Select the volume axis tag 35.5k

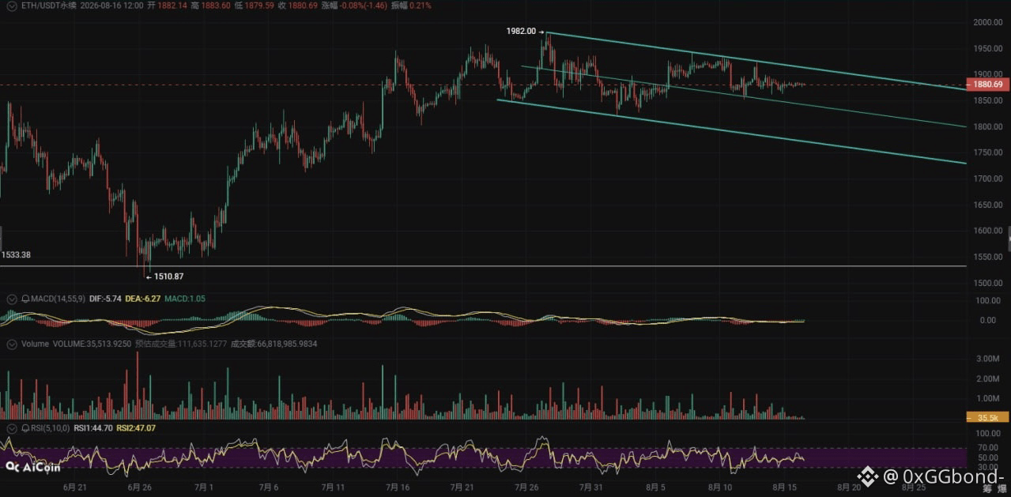tap(987, 417)
